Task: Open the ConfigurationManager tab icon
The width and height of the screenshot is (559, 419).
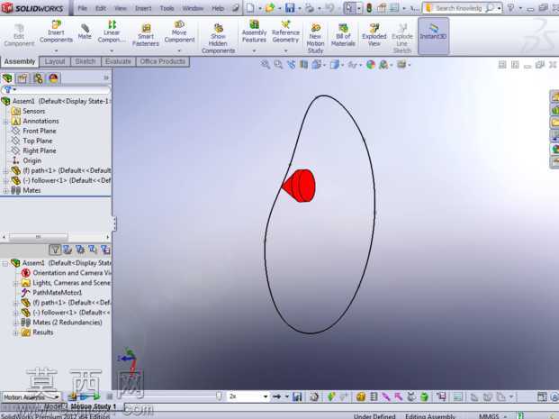Action: tap(38, 78)
